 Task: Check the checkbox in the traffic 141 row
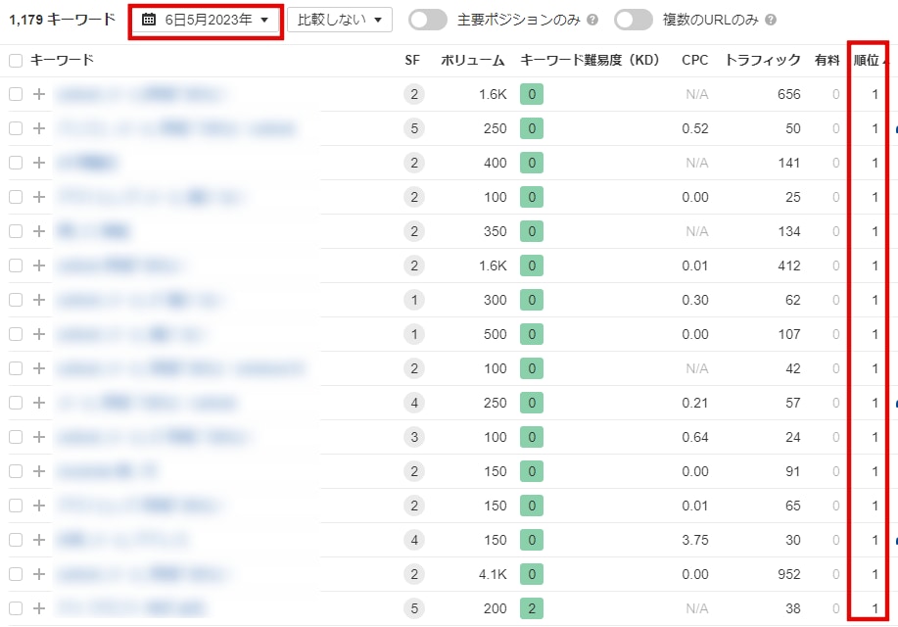(x=16, y=163)
